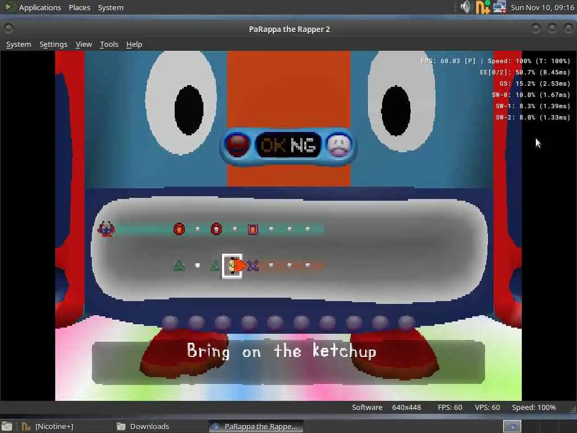Click the files icon at bottom-left panel
The height and width of the screenshot is (433, 577).
tap(7, 426)
